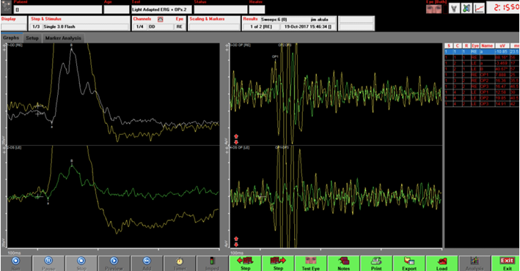Go to previous step with left Step arrow
Screen dimensions: 520x271
coord(245,264)
